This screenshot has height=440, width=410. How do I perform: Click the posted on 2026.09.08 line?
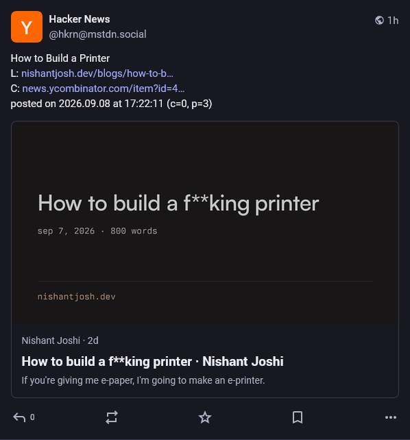(111, 104)
